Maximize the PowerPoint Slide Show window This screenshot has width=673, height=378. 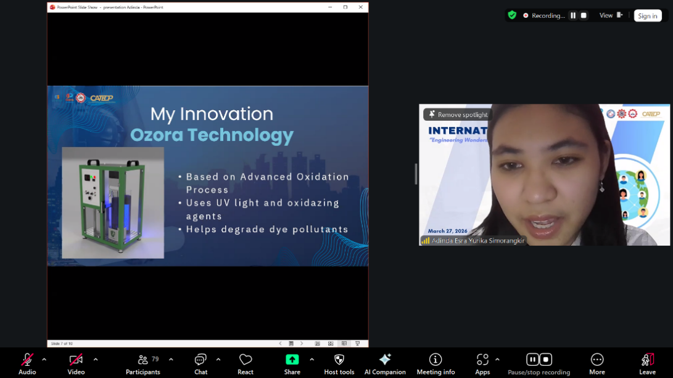click(x=345, y=7)
